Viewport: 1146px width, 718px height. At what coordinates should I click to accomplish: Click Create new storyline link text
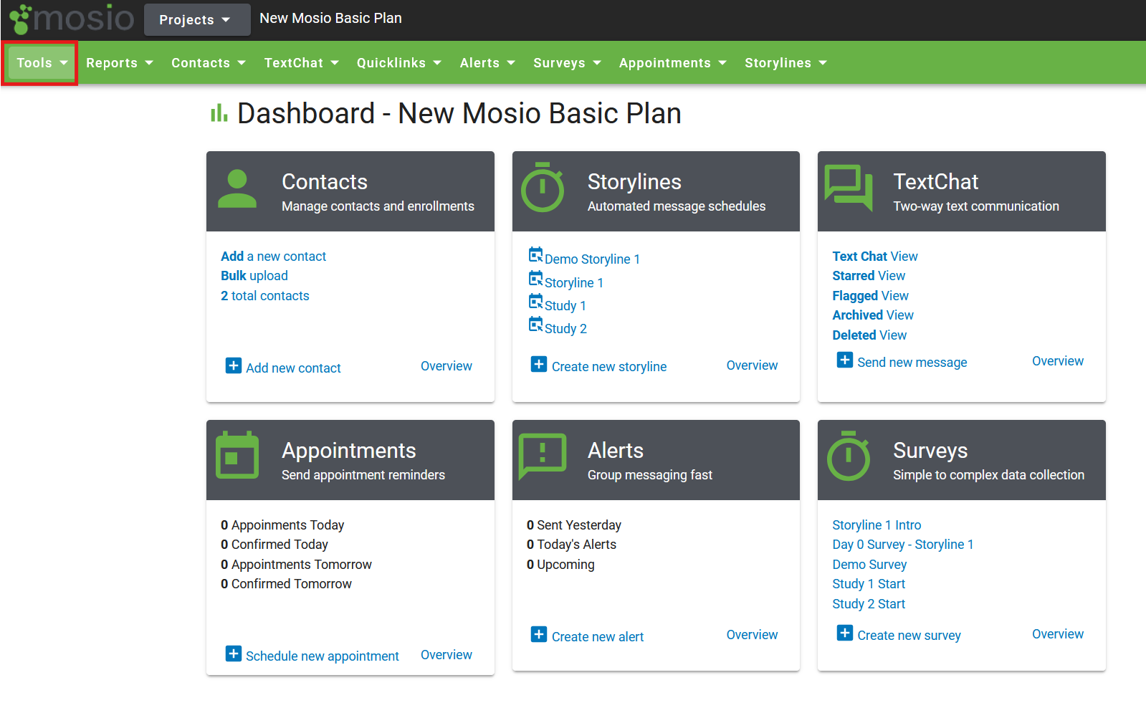click(x=609, y=367)
